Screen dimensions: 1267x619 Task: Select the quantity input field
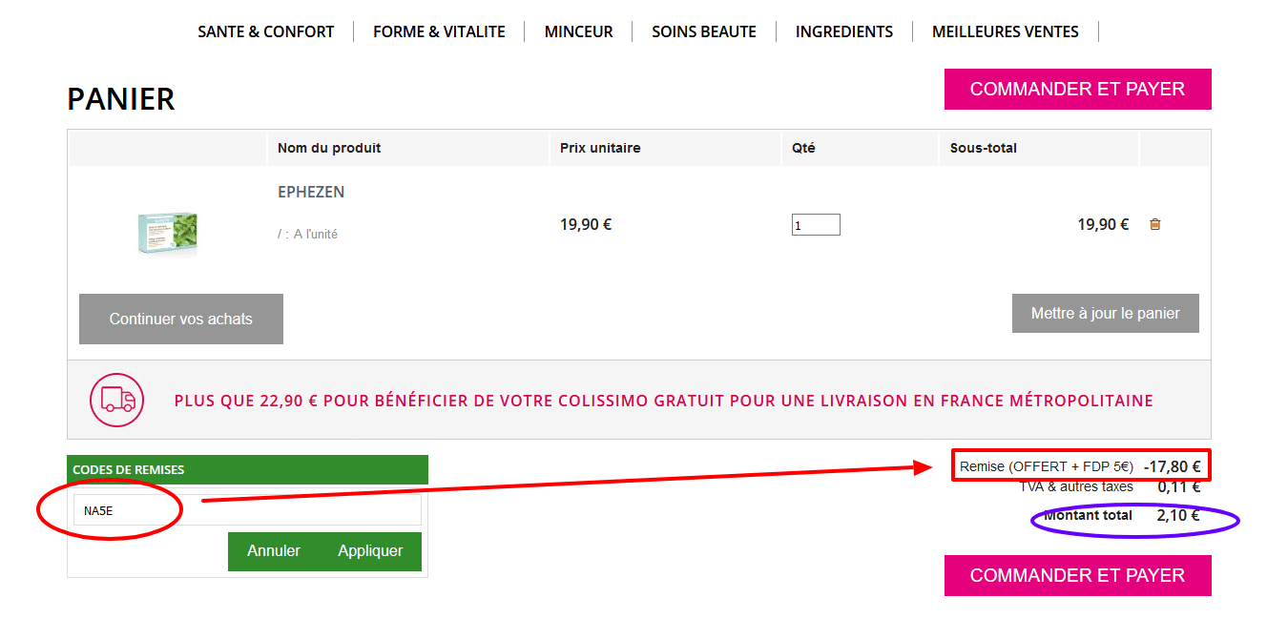click(x=816, y=223)
